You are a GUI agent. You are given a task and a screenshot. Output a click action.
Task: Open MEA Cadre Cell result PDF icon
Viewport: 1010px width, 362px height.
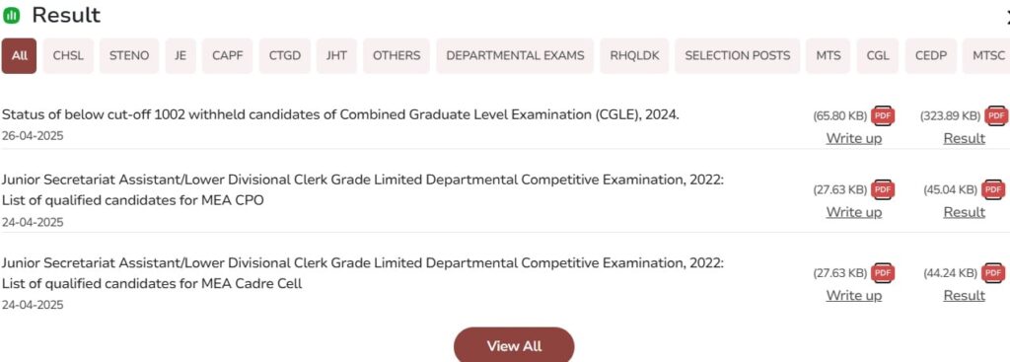coord(994,273)
